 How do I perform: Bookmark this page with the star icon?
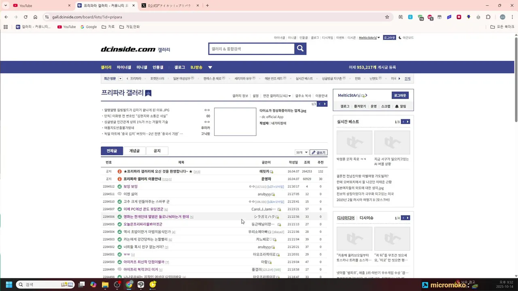(x=387, y=17)
